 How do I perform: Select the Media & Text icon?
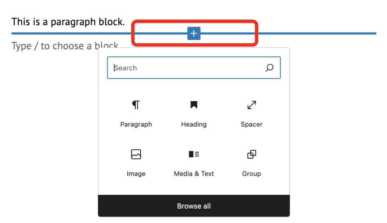point(194,154)
